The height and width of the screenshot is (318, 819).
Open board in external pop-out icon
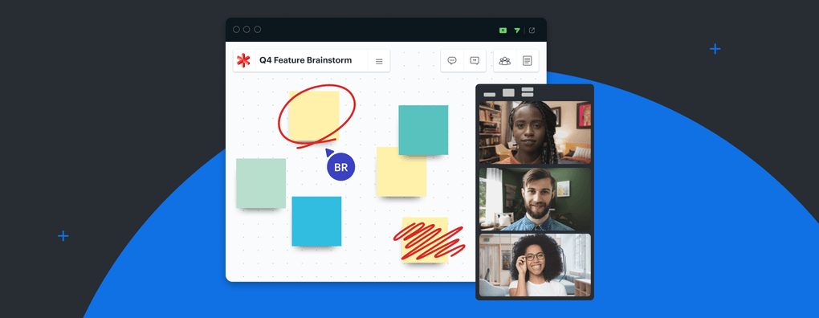click(532, 31)
